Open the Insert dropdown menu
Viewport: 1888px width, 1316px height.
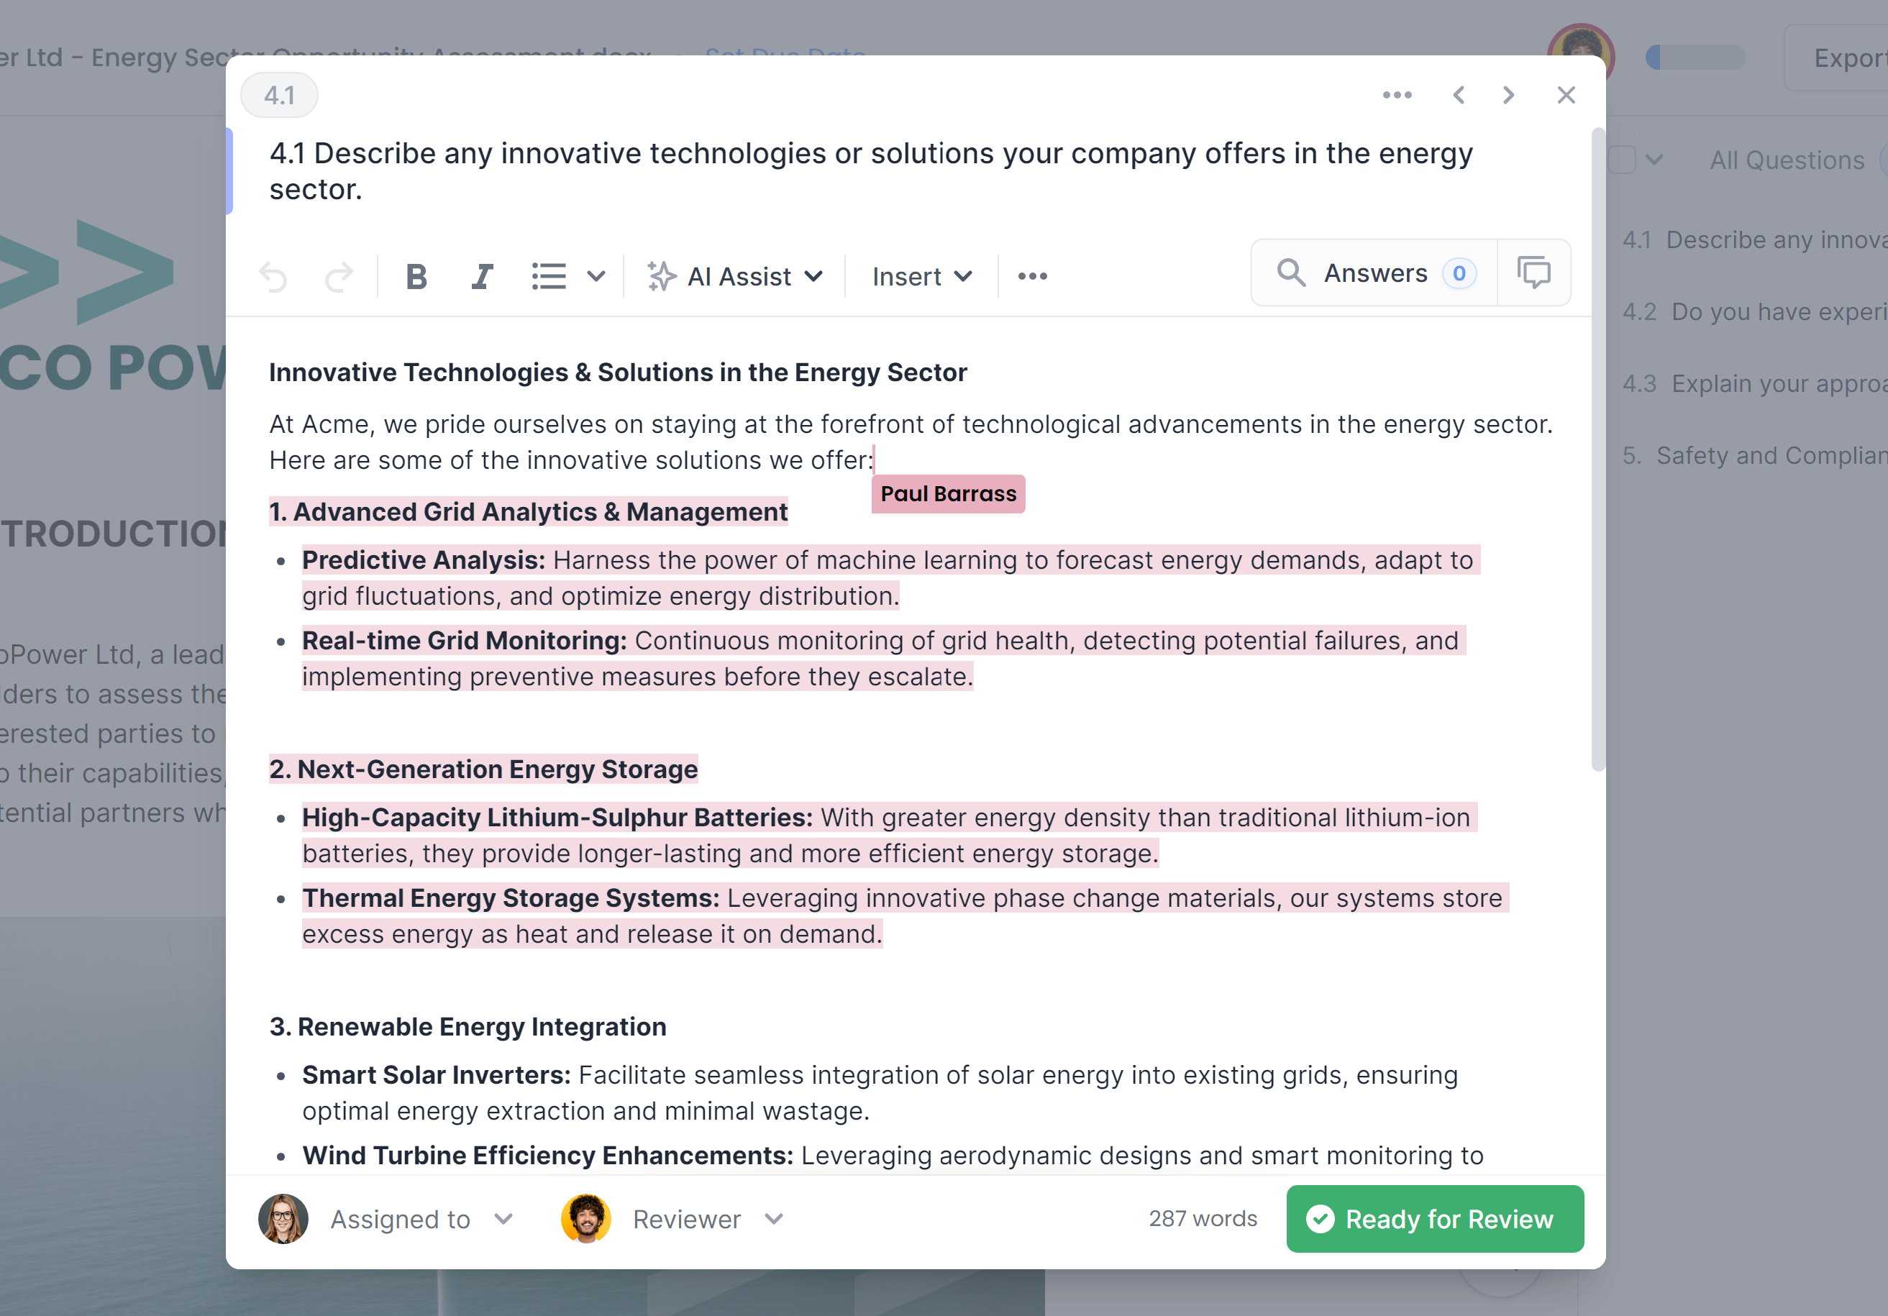click(x=922, y=277)
